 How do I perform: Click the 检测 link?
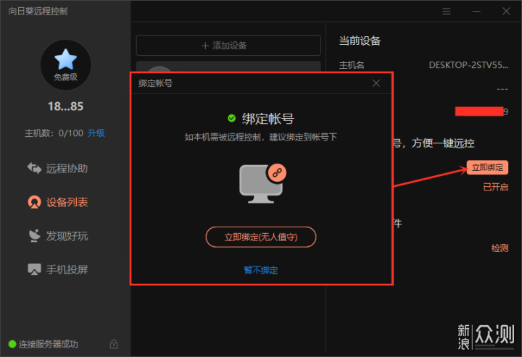pyautogui.click(x=500, y=248)
